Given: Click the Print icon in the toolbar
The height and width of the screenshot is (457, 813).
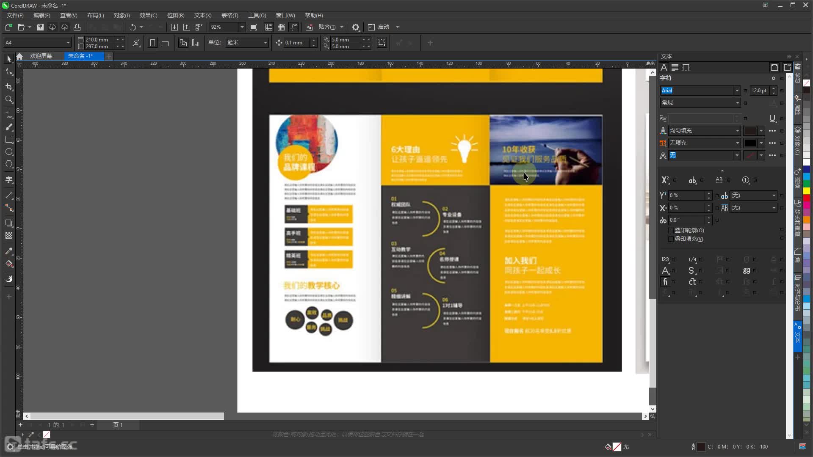Looking at the screenshot, I should (x=77, y=27).
